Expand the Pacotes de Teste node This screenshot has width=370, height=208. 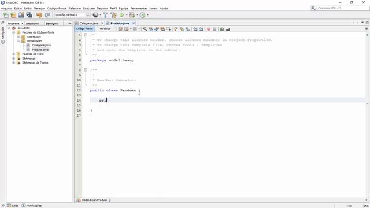pyautogui.click(x=14, y=54)
